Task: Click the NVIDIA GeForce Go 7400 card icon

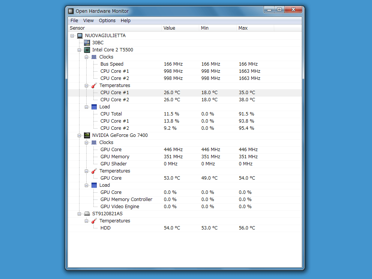Action: click(x=87, y=135)
